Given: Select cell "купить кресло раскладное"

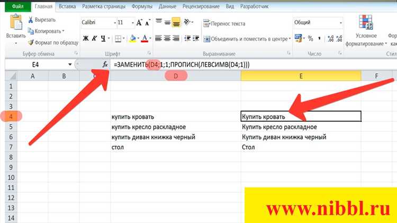Looking at the screenshot, I should point(175,127).
